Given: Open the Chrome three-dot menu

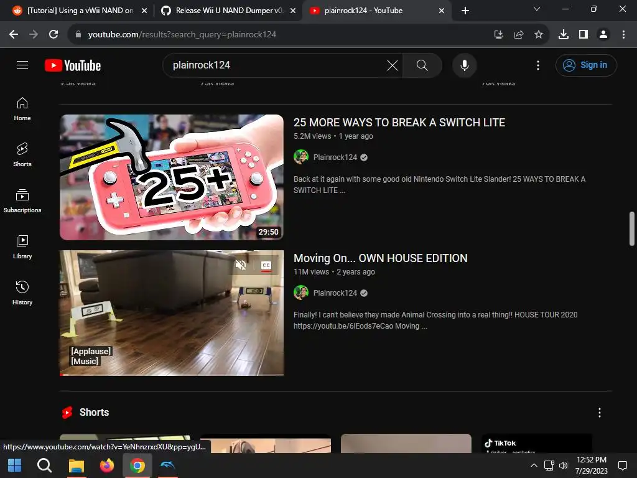Looking at the screenshot, I should [623, 35].
